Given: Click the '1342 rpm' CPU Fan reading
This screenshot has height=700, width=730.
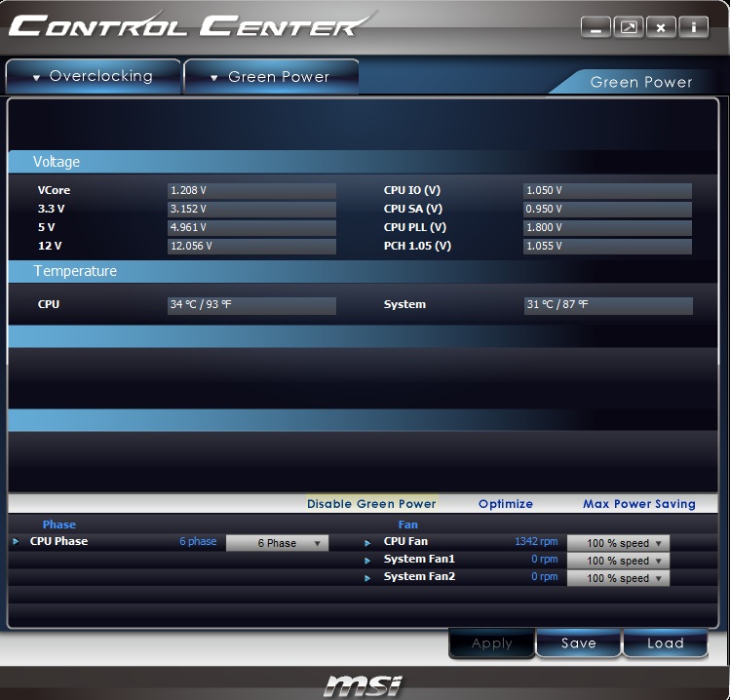Looking at the screenshot, I should 536,541.
